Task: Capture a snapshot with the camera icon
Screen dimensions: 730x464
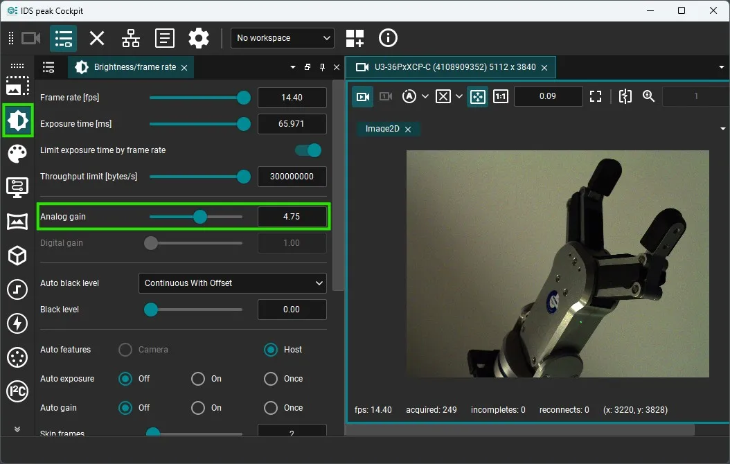Action: pyautogui.click(x=386, y=96)
